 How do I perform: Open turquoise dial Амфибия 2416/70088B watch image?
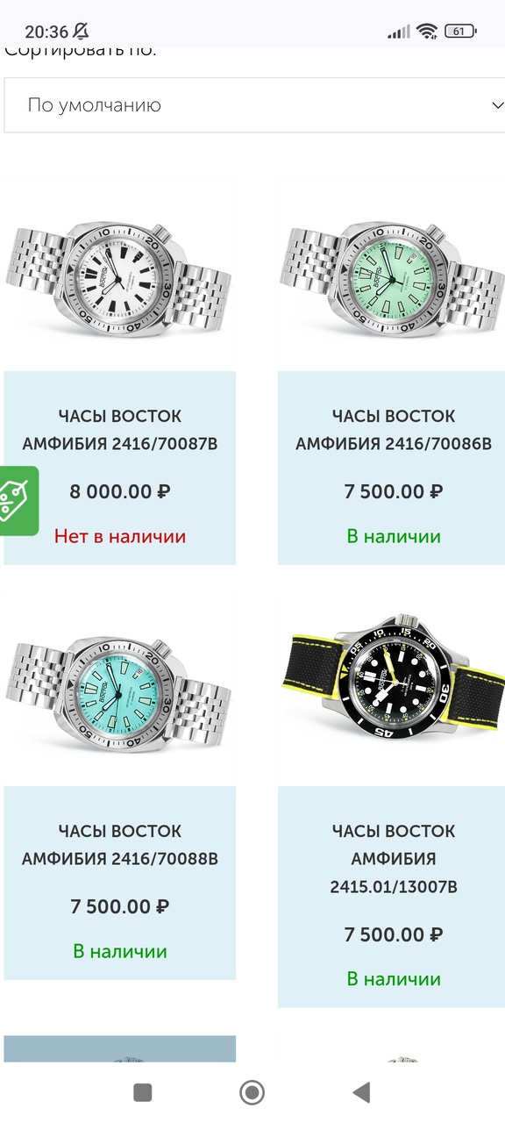120,689
